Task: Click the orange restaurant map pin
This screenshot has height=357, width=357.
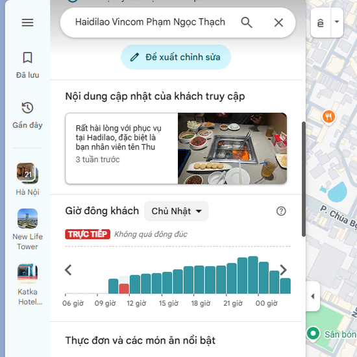Action: click(x=328, y=117)
